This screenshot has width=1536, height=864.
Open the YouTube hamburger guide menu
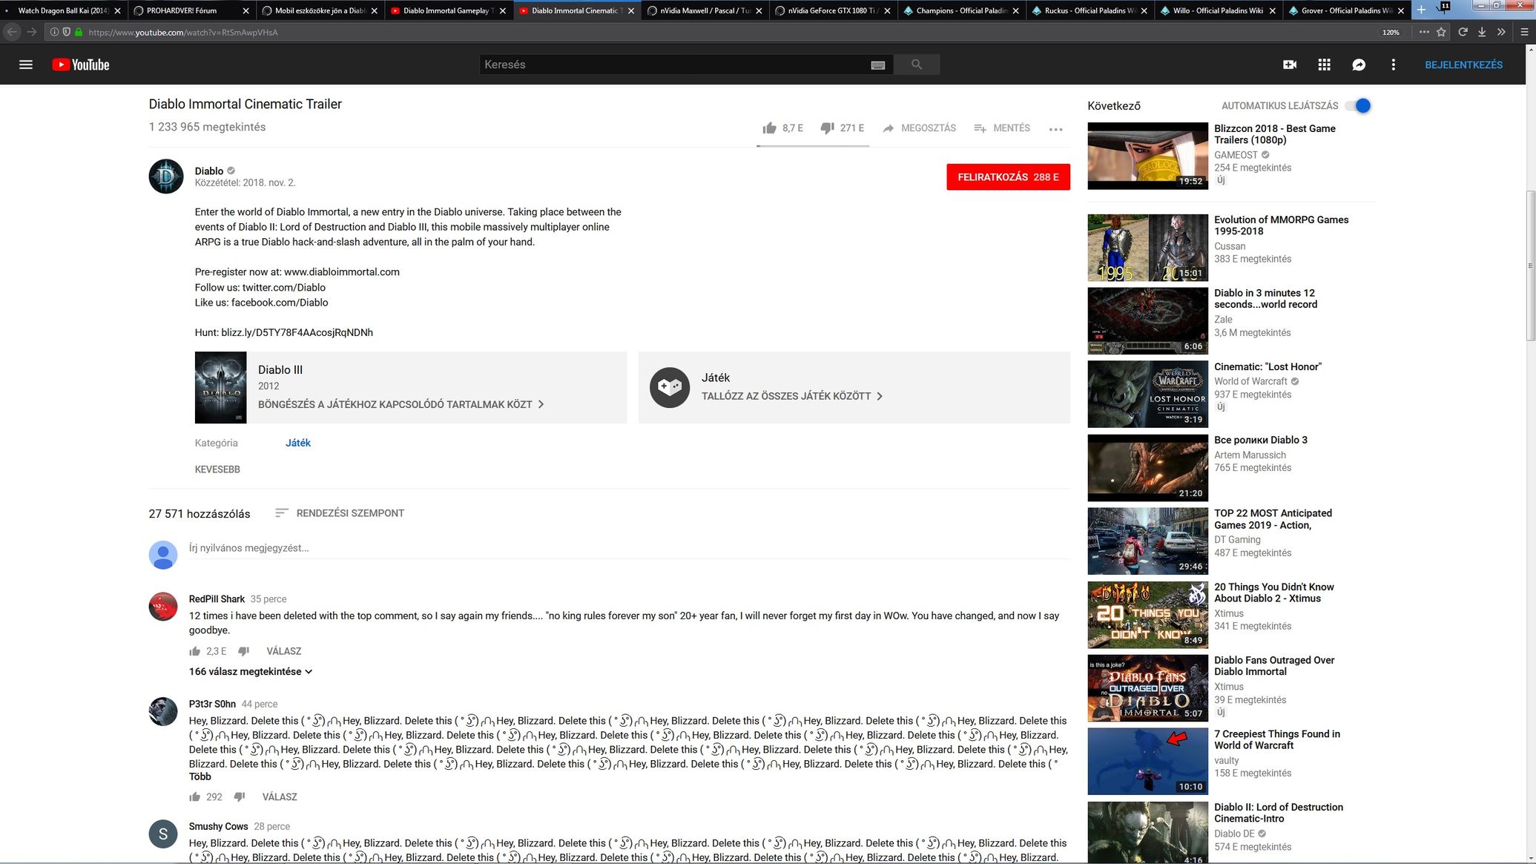(x=26, y=65)
